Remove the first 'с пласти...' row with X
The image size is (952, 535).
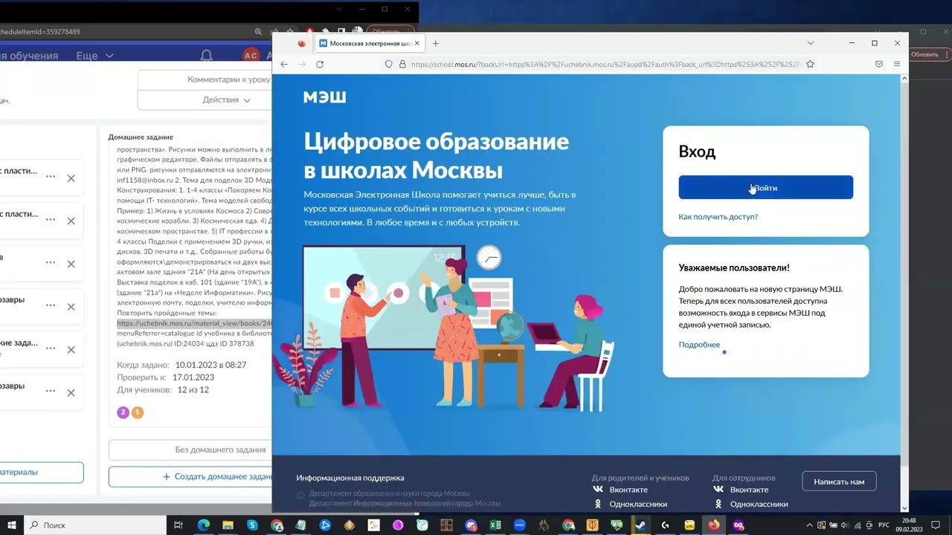pos(71,178)
